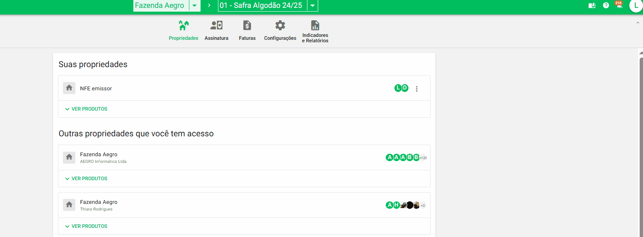This screenshot has height=237, width=643.
Task: Expand Ver Produtos under AEGRO Informática Ltda
Action: pyautogui.click(x=86, y=179)
